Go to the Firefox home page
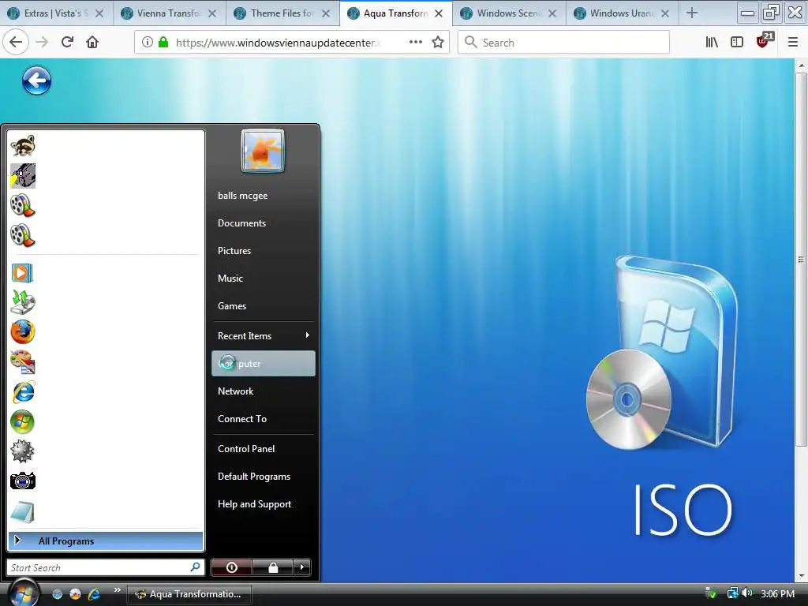This screenshot has height=606, width=808. coord(92,43)
